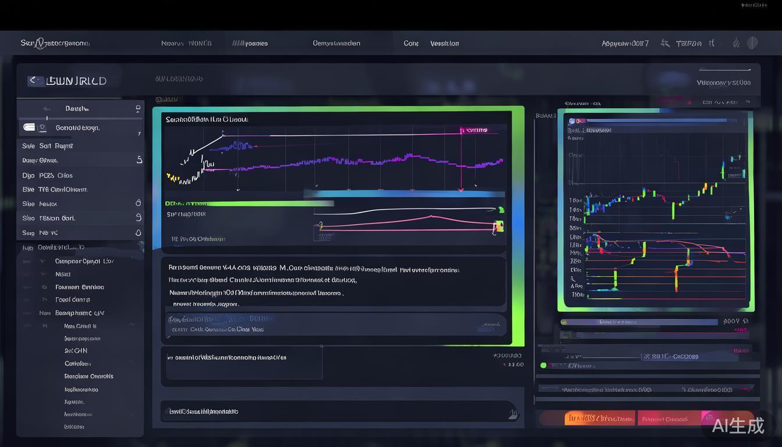This screenshot has width=782, height=447.
Task: Open the 'Vessition' tab in top bar
Action: (x=445, y=43)
